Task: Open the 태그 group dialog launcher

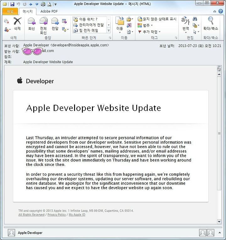Action: pyautogui.click(x=176, y=38)
